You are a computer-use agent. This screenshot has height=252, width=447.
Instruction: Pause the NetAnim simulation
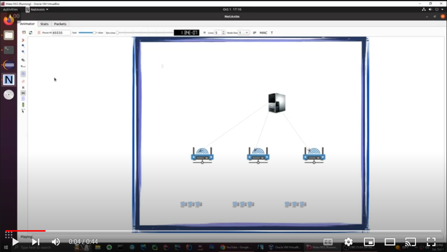pos(39,32)
